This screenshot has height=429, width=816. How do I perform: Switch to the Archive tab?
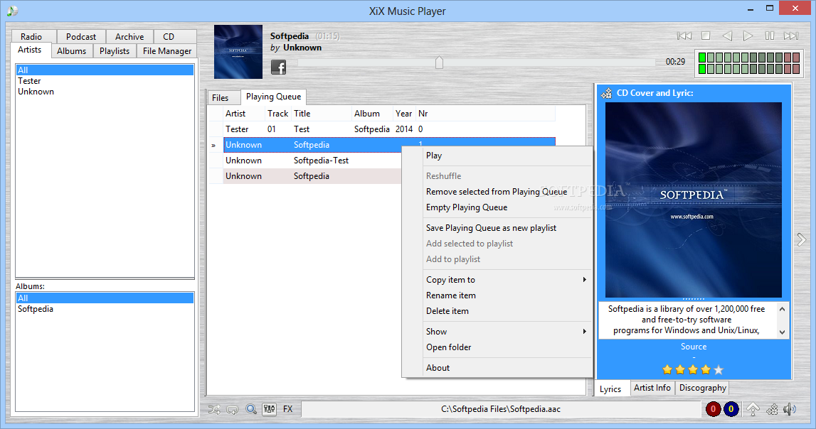coord(129,36)
